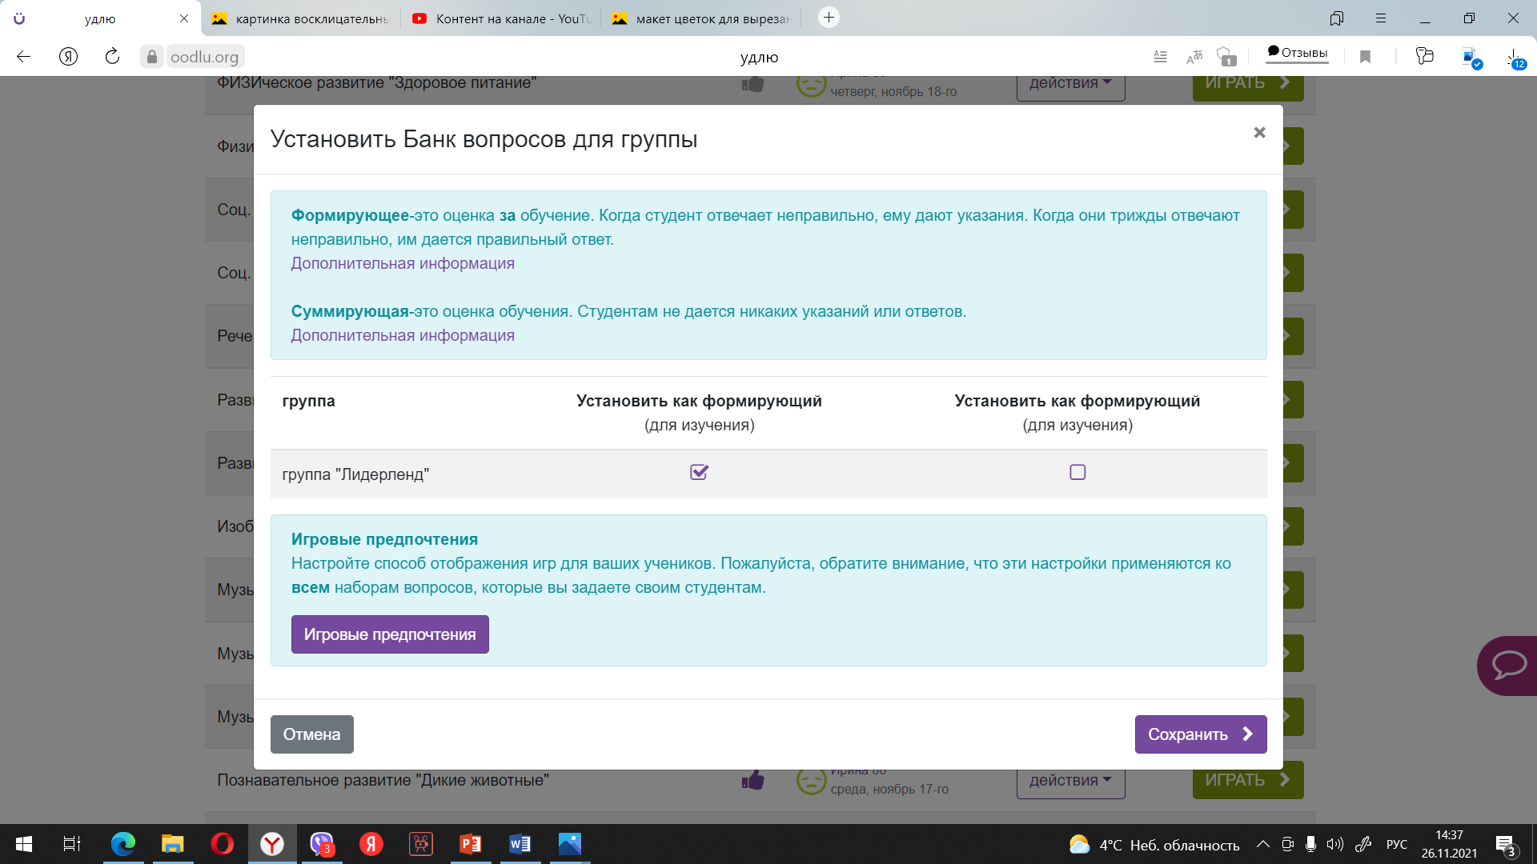Image resolution: width=1537 pixels, height=864 pixels.
Task: Launch PowerPoint from the taskbar
Action: (x=470, y=844)
